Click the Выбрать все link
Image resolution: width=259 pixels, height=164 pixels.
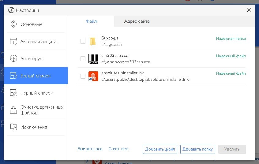point(90,149)
